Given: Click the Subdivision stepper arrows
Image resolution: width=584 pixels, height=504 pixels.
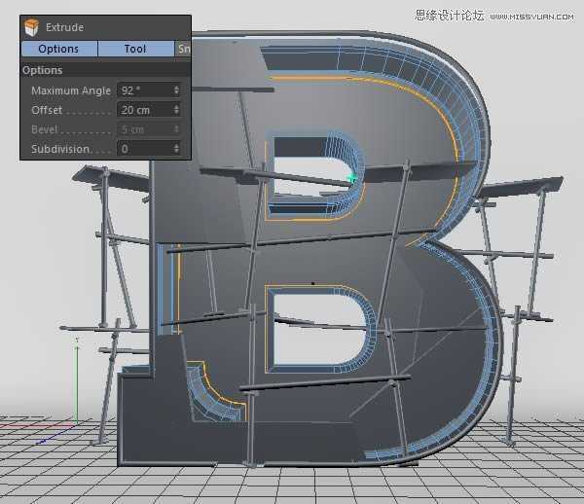Looking at the screenshot, I should (x=176, y=149).
